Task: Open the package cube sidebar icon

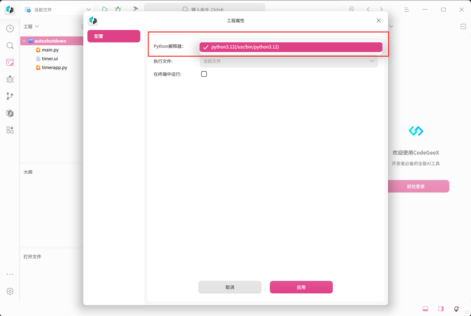Action: point(10,113)
